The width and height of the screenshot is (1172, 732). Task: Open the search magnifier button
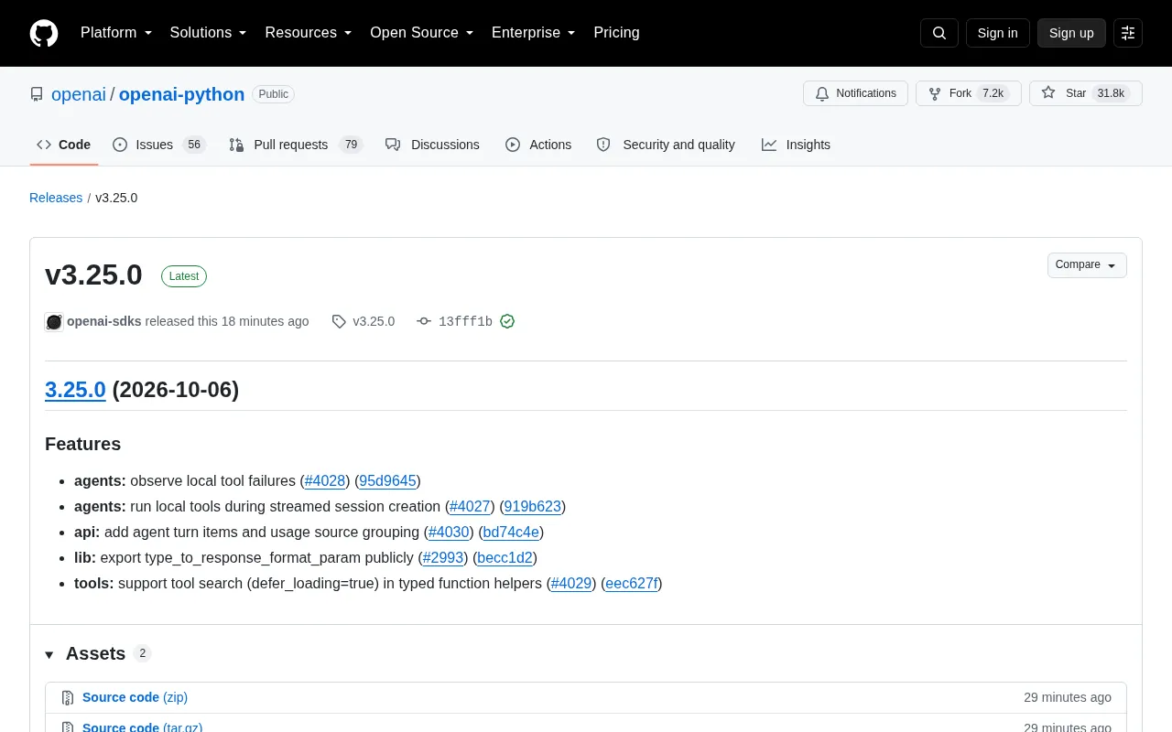pos(939,33)
